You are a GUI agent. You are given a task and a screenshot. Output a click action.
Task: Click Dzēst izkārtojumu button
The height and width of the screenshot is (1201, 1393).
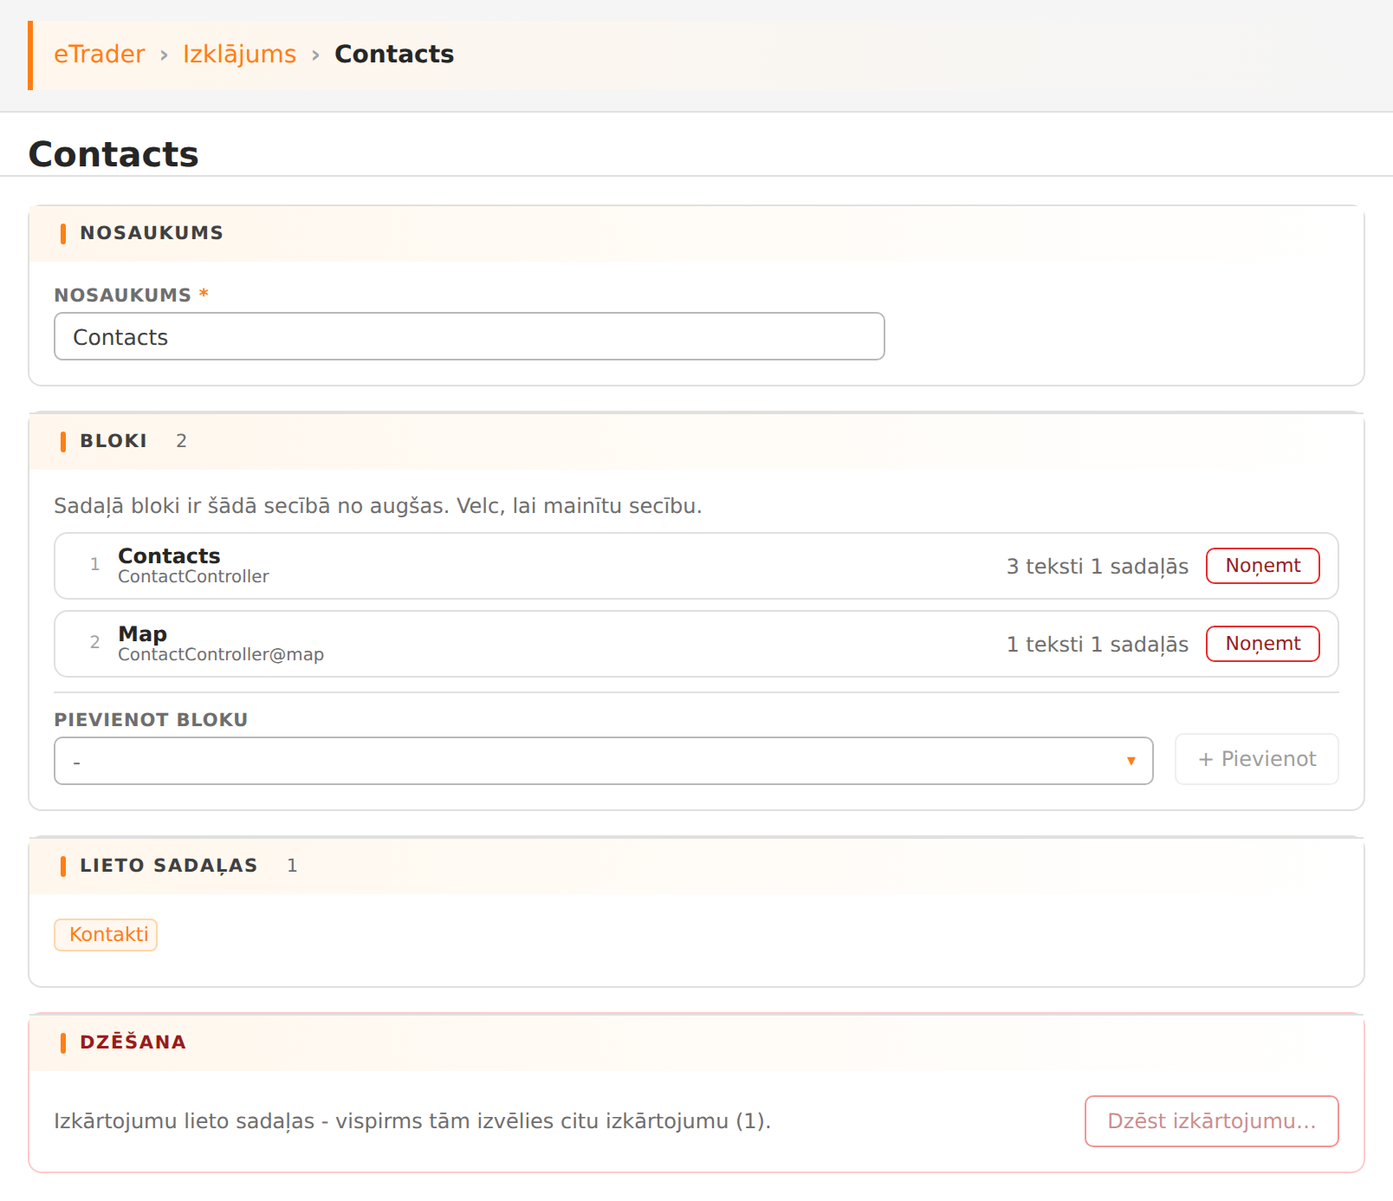(1212, 1121)
